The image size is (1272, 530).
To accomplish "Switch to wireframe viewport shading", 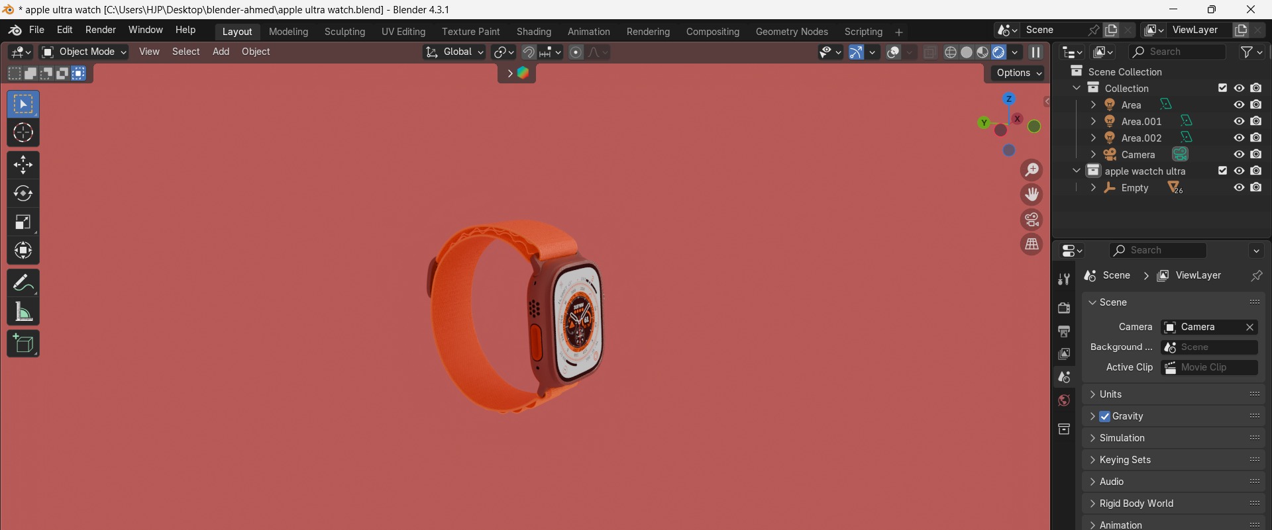I will point(951,52).
